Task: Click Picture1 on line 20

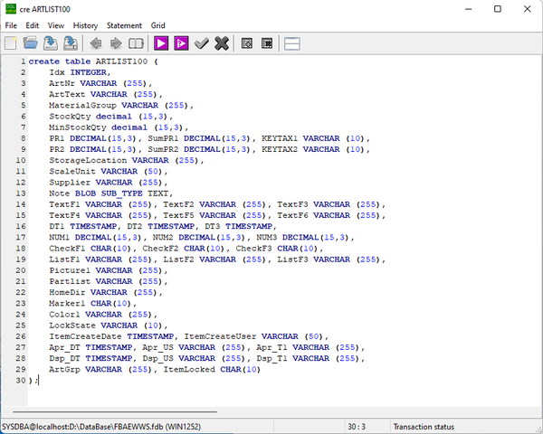Action: coord(70,270)
